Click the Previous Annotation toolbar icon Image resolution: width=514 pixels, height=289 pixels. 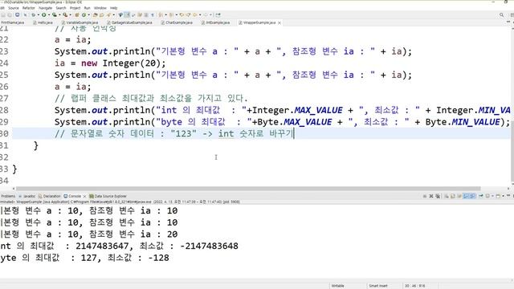(170, 14)
